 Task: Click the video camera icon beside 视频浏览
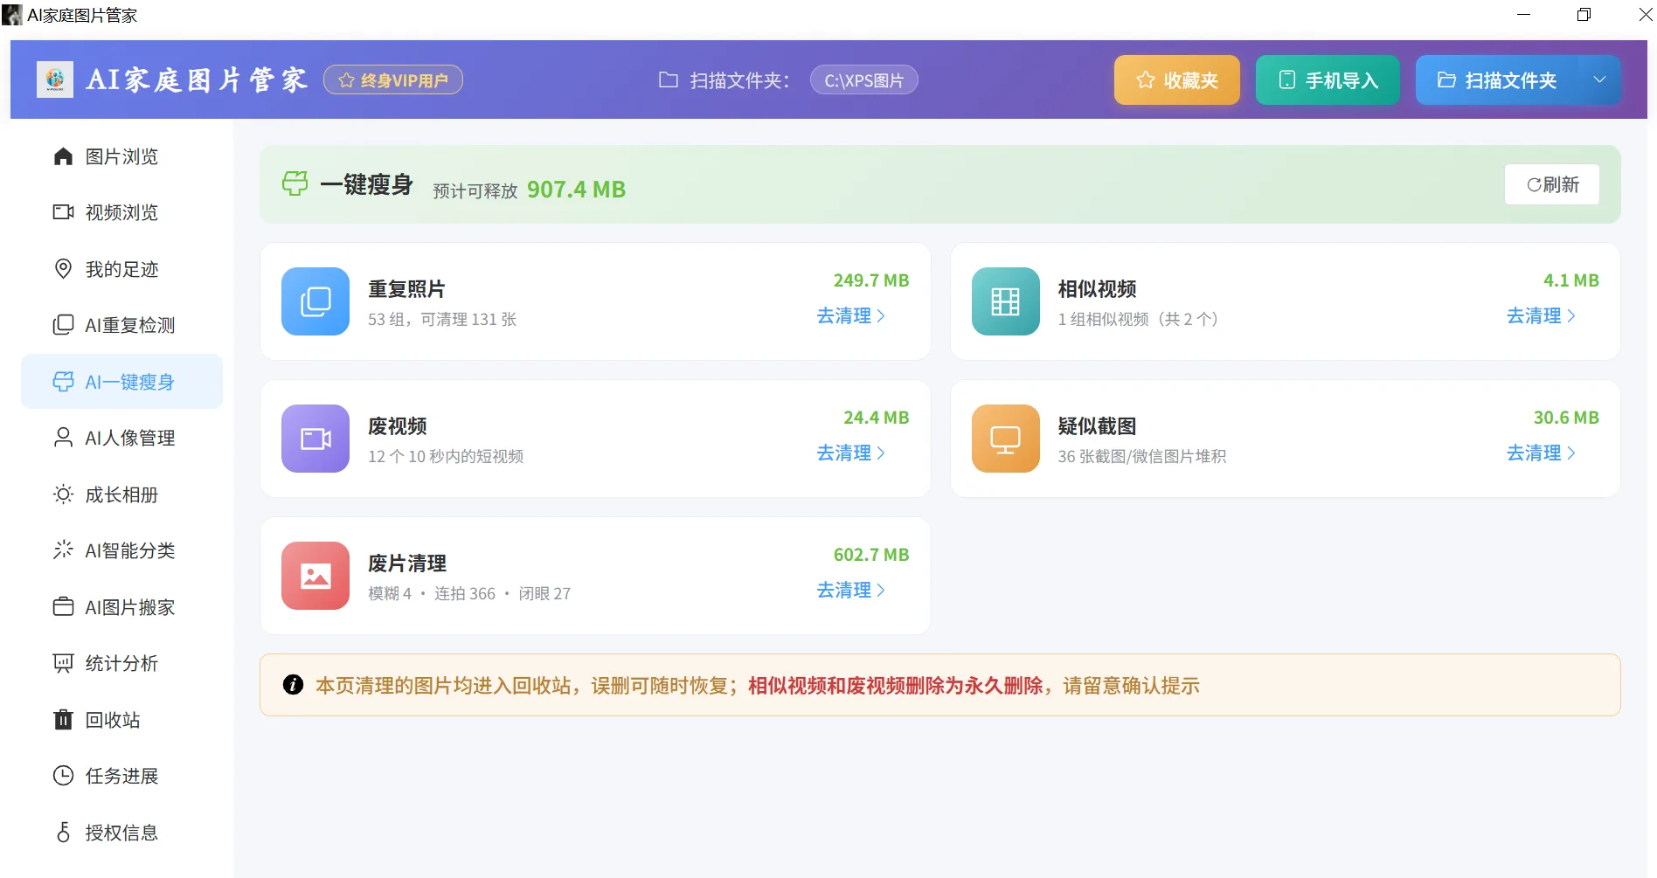tap(63, 212)
